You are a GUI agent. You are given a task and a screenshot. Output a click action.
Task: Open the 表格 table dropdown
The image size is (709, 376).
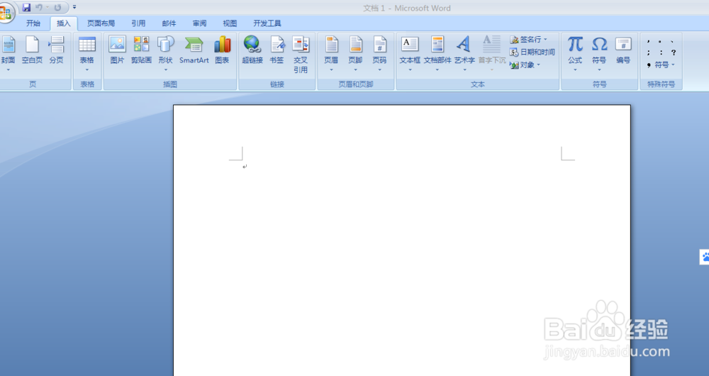click(86, 53)
